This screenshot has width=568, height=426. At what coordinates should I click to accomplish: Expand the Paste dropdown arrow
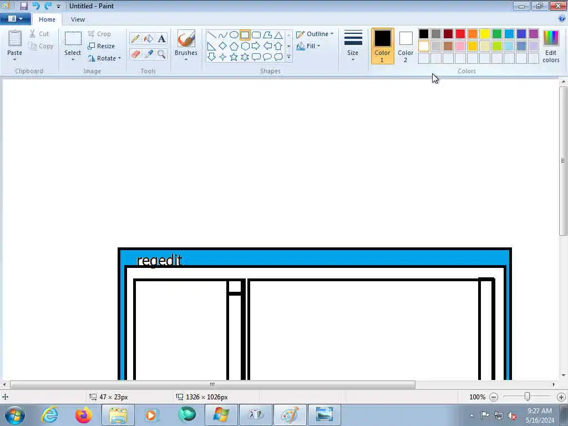[14, 60]
